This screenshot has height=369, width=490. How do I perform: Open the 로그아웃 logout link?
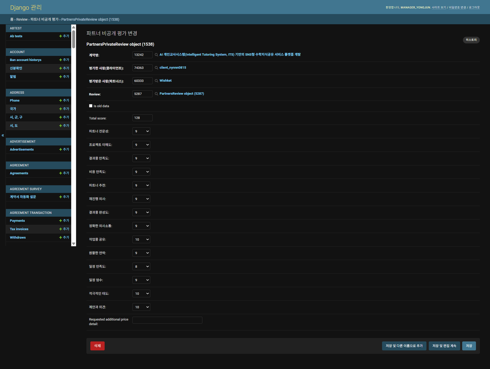pyautogui.click(x=474, y=8)
